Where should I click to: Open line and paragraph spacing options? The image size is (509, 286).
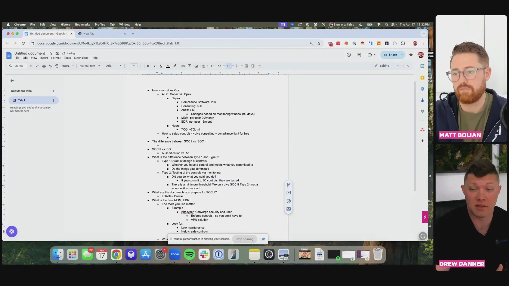[x=213, y=66]
